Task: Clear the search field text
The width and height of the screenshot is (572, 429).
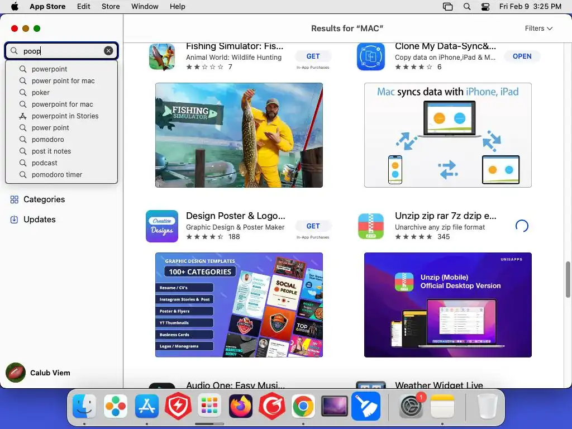Action: pyautogui.click(x=108, y=51)
